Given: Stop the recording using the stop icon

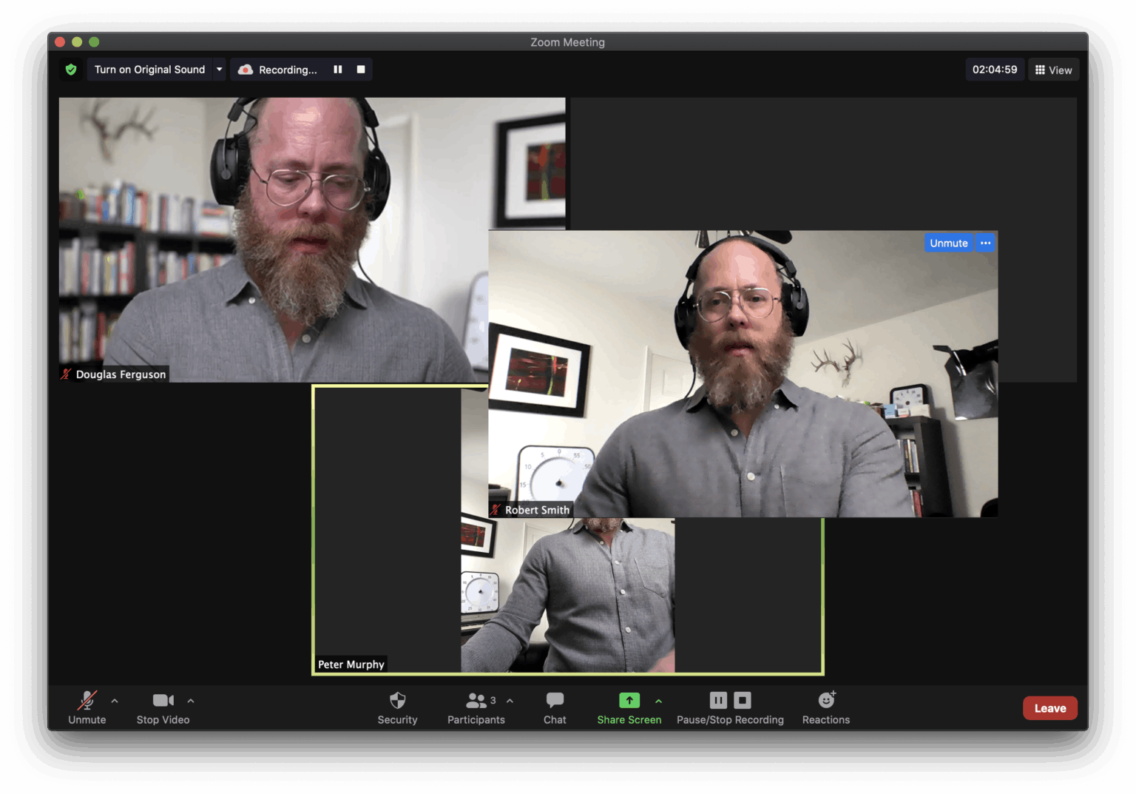Looking at the screenshot, I should tap(742, 699).
